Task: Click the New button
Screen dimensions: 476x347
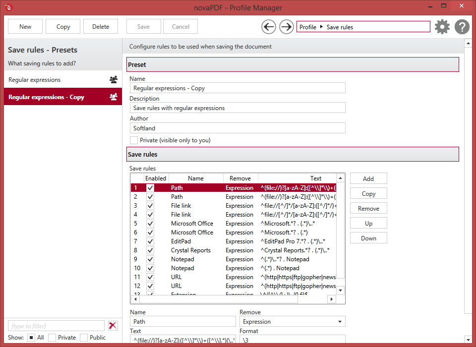Action: click(x=25, y=26)
